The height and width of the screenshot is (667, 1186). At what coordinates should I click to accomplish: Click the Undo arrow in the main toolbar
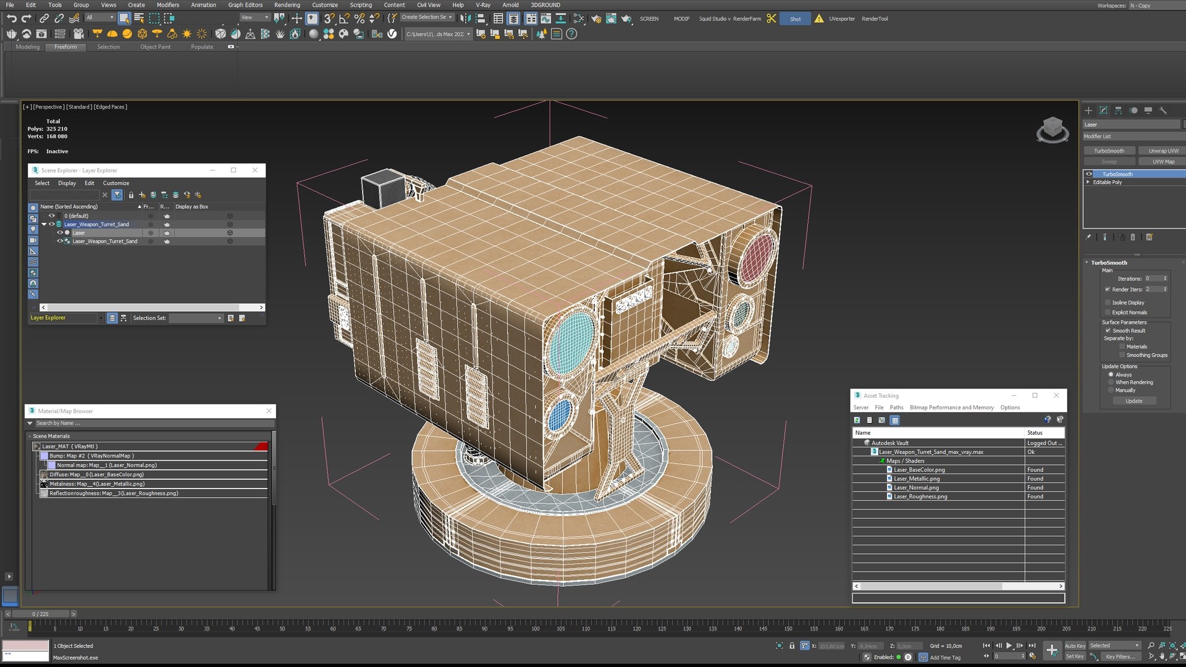(x=11, y=19)
